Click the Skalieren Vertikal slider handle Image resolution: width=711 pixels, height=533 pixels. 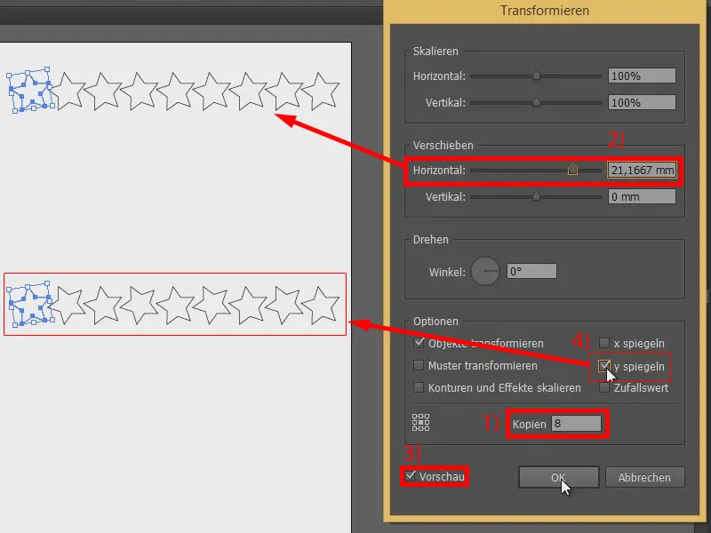click(536, 102)
